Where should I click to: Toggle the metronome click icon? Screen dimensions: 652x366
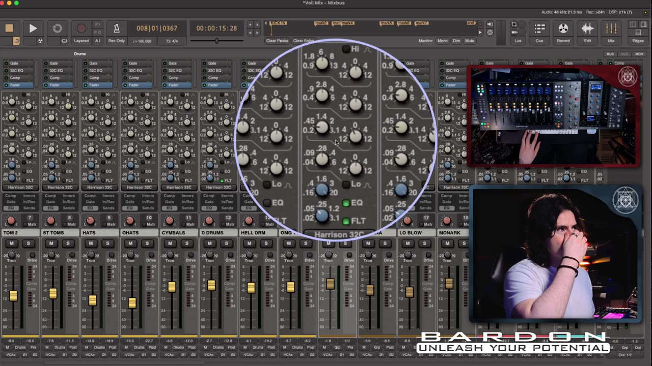[x=116, y=29]
